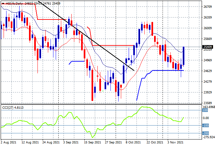
Task: Click the 23589 price axis label
Action: (208, 103)
